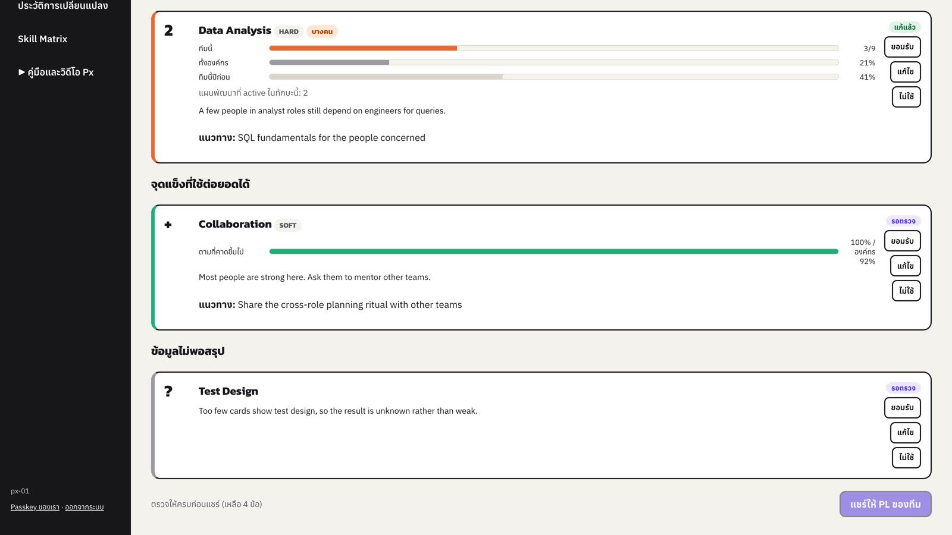This screenshot has height=535, width=952.
Task: Click ยอมรับ on the Data Analysis card
Action: [902, 47]
